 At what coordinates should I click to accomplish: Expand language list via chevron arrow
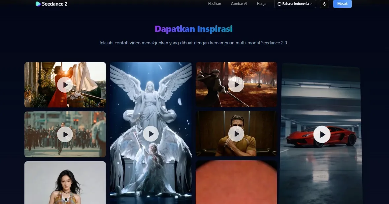coord(311,4)
